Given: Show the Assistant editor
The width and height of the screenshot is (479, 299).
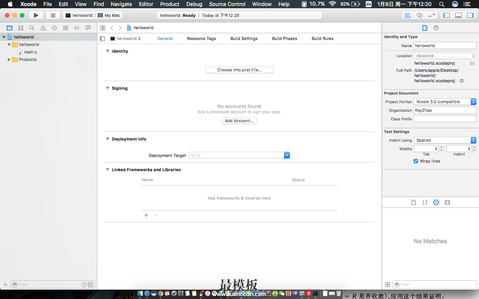Looking at the screenshot, I should click(420, 15).
